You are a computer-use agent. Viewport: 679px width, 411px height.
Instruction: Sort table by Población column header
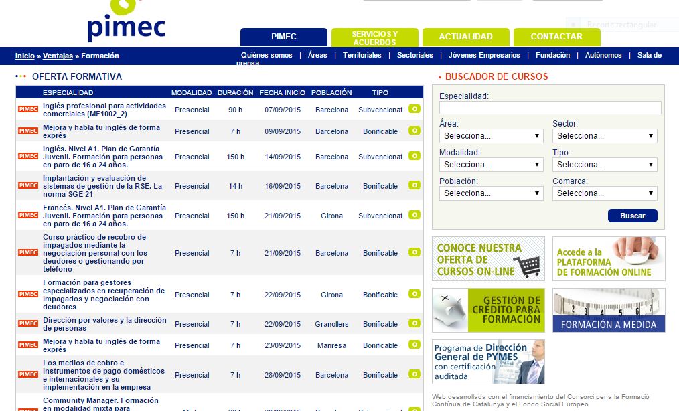click(331, 92)
